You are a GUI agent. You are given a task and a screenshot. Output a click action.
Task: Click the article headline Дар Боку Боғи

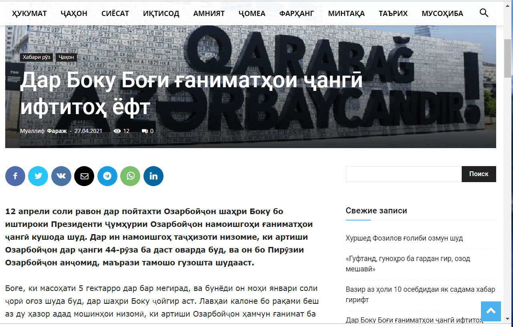192,93
